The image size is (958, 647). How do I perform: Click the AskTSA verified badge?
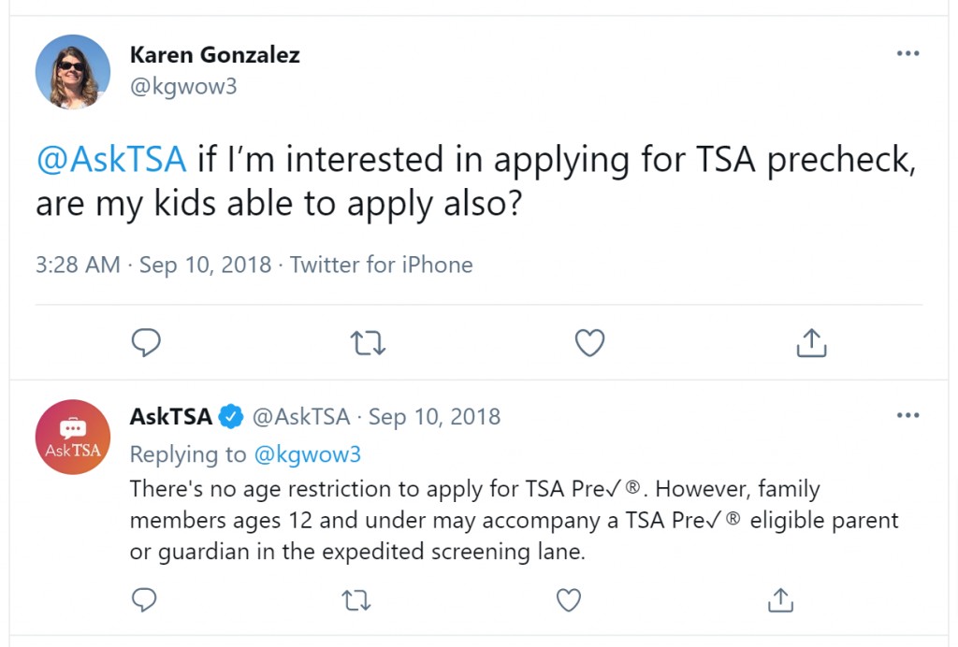pyautogui.click(x=231, y=416)
